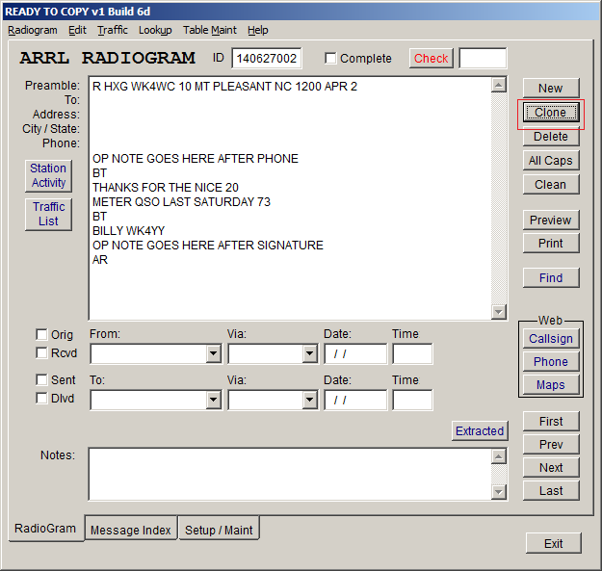Screen dimensions: 602x571
Task: Click the empty field next to Check
Action: [483, 59]
